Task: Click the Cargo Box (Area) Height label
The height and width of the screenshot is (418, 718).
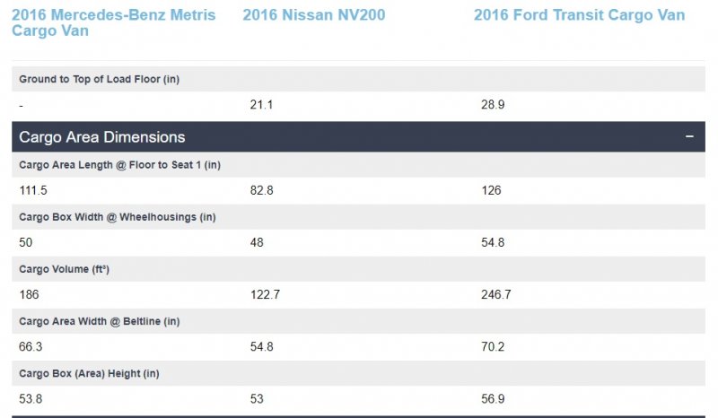Action: pos(94,372)
